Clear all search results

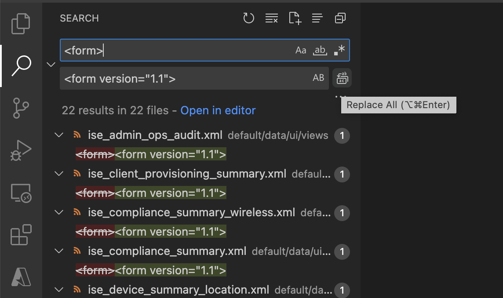272,18
